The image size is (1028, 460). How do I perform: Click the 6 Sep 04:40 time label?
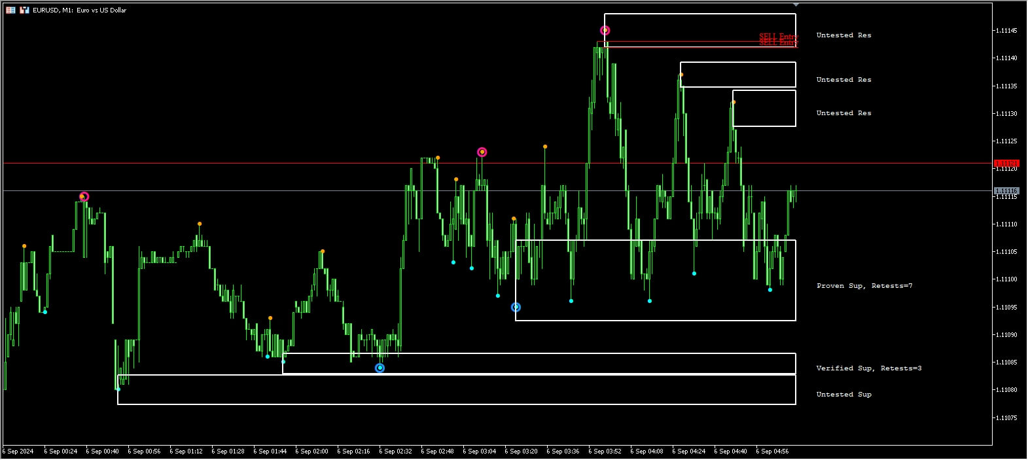click(x=731, y=451)
